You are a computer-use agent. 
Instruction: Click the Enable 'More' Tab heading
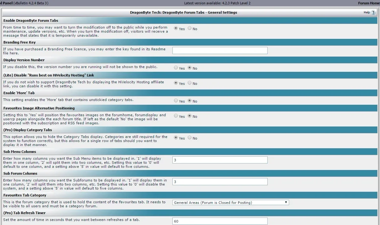coord(19,93)
